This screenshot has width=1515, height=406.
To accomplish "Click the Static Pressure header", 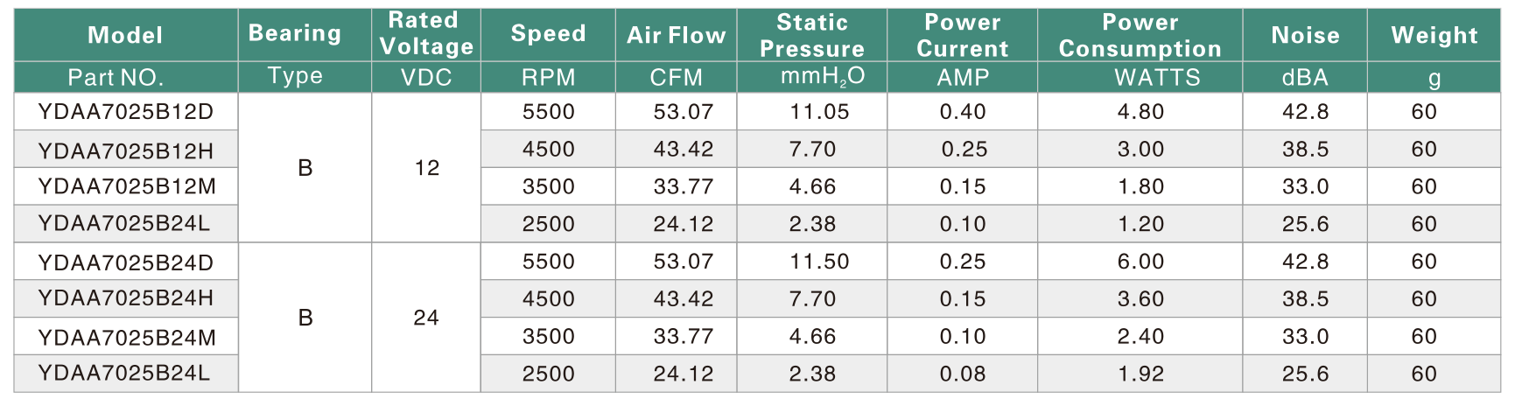I will pos(811,35).
